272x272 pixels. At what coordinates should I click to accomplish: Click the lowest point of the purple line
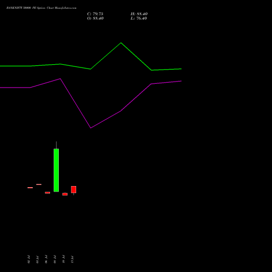pos(91,128)
